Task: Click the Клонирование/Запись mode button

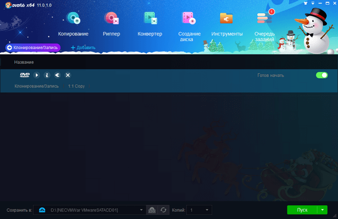Action: click(x=33, y=47)
